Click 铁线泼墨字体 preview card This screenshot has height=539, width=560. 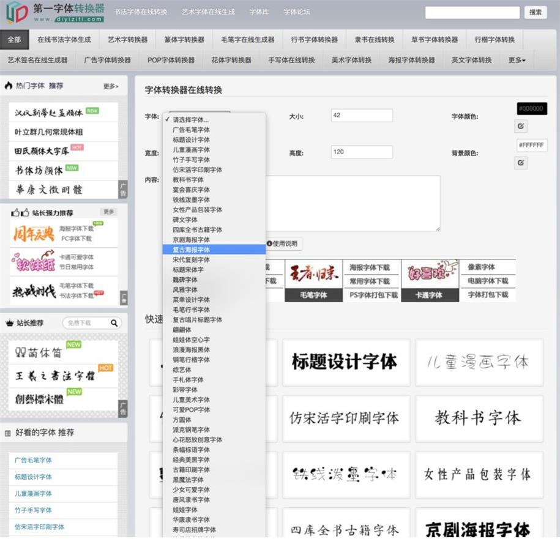click(346, 475)
